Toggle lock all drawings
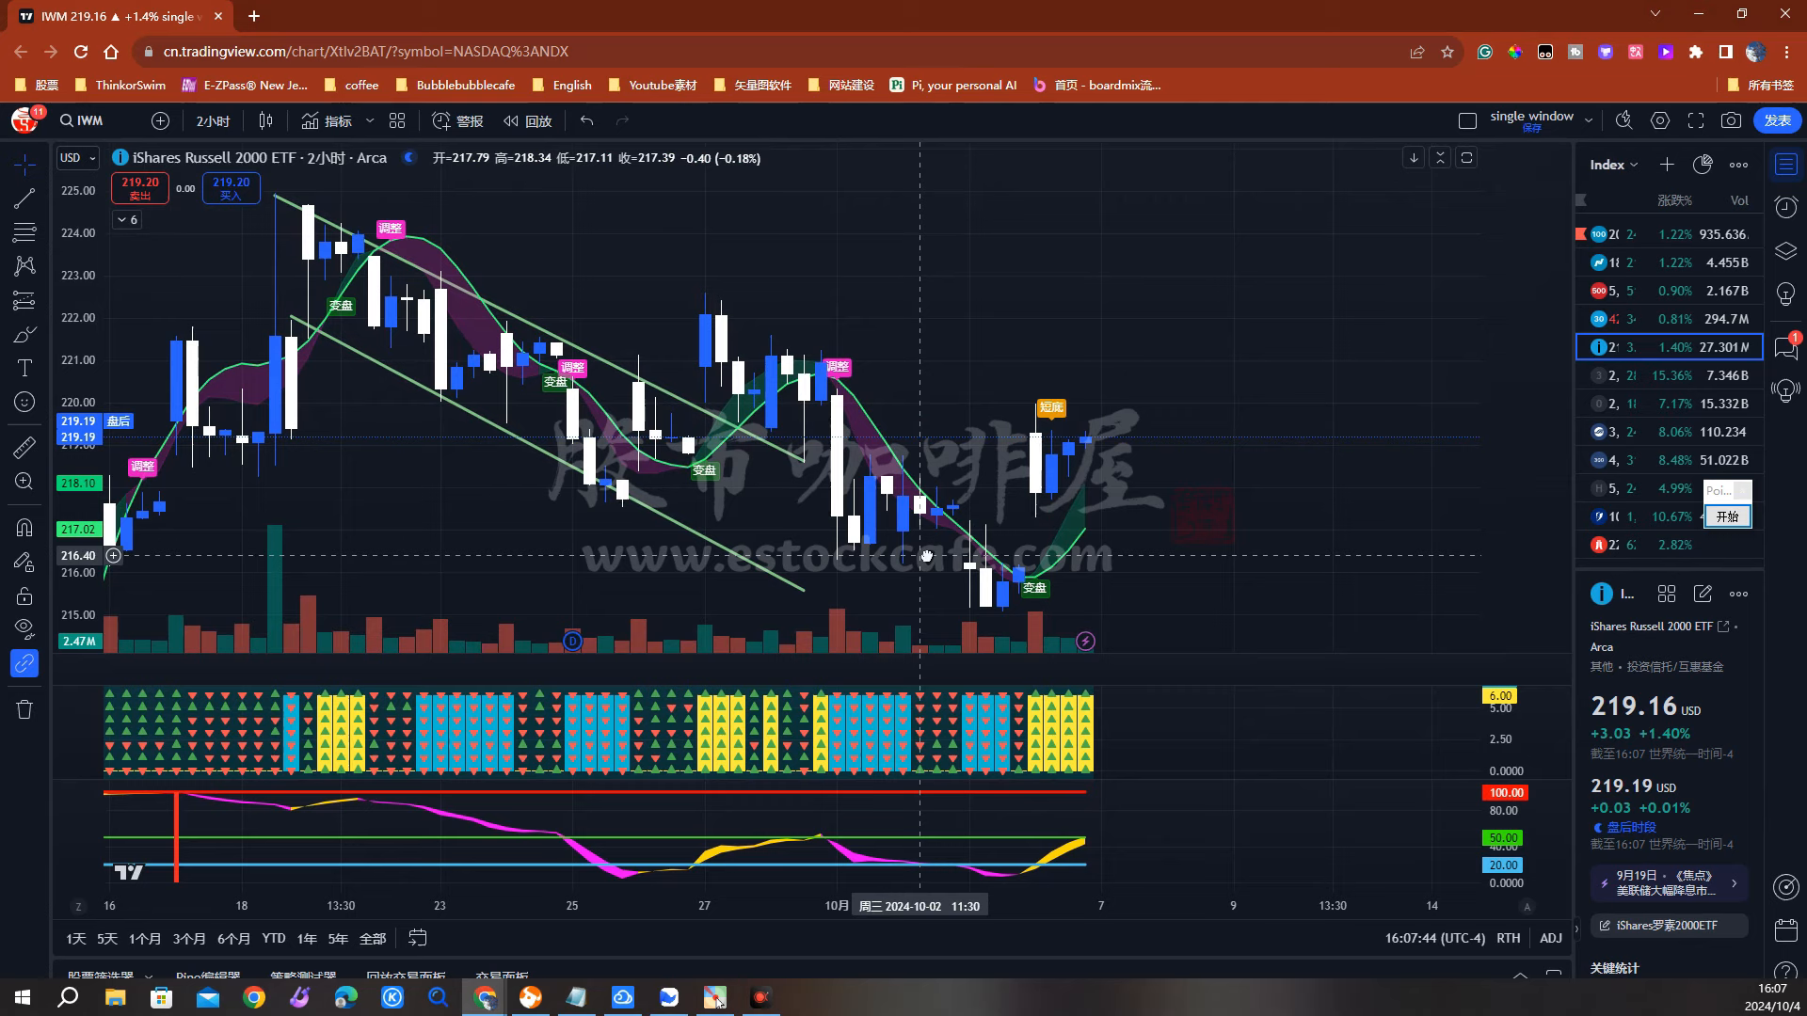The width and height of the screenshot is (1807, 1016). (x=24, y=596)
